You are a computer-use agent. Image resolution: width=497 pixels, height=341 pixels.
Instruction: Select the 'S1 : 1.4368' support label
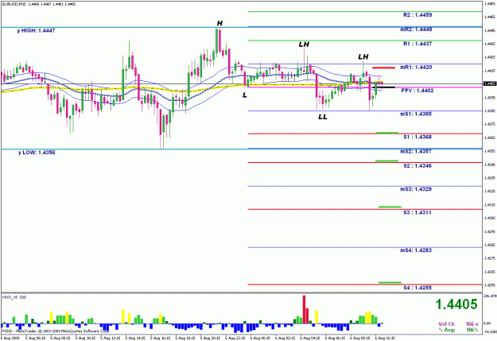pos(417,137)
